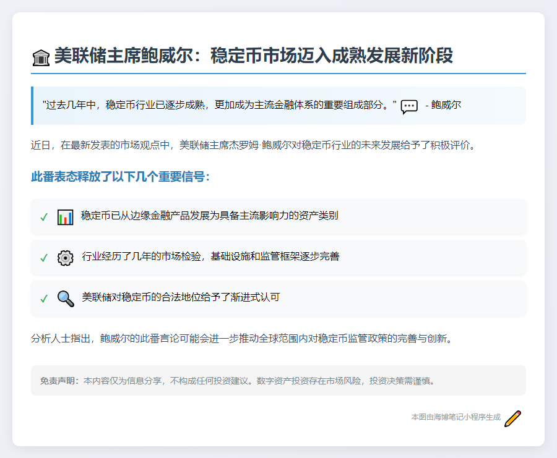This screenshot has height=458, width=557.
Task: Click the footer text 本图由海博笔记小程序生成
Action: click(456, 417)
